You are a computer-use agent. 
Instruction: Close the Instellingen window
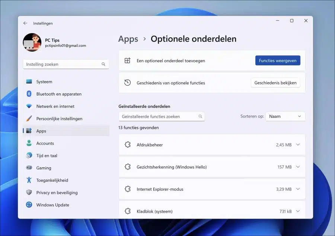tap(306, 21)
